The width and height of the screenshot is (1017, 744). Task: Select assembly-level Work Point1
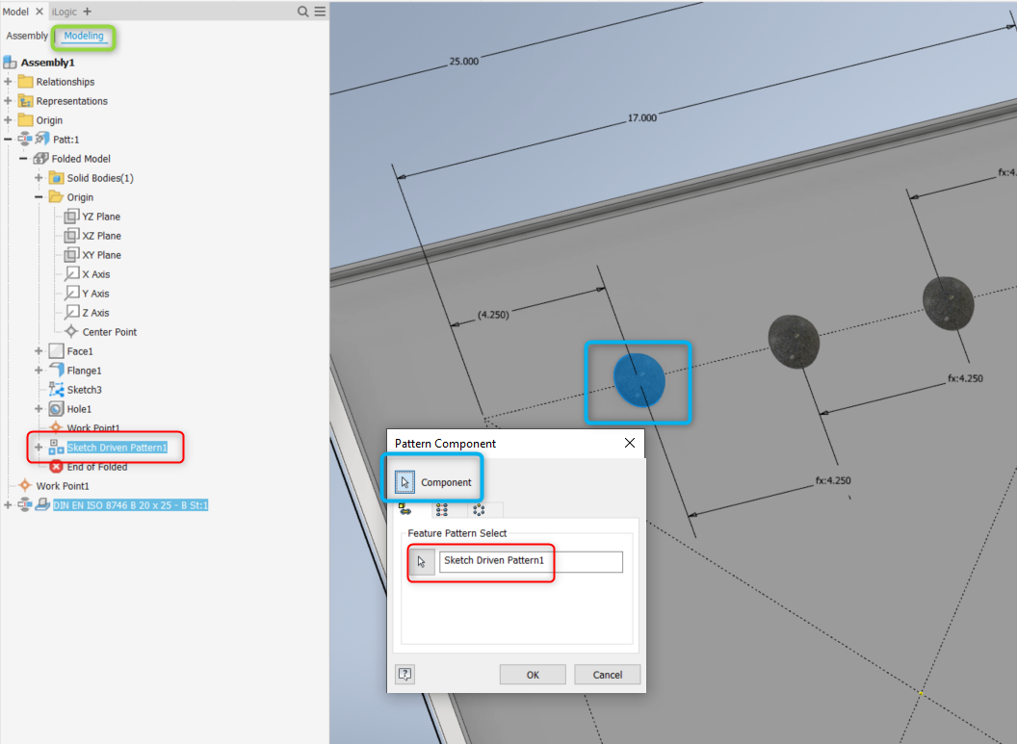(x=63, y=486)
